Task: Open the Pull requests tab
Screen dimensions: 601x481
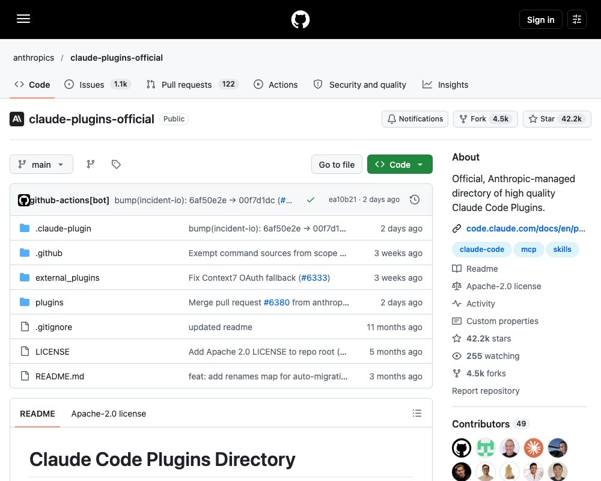Action: coord(193,84)
